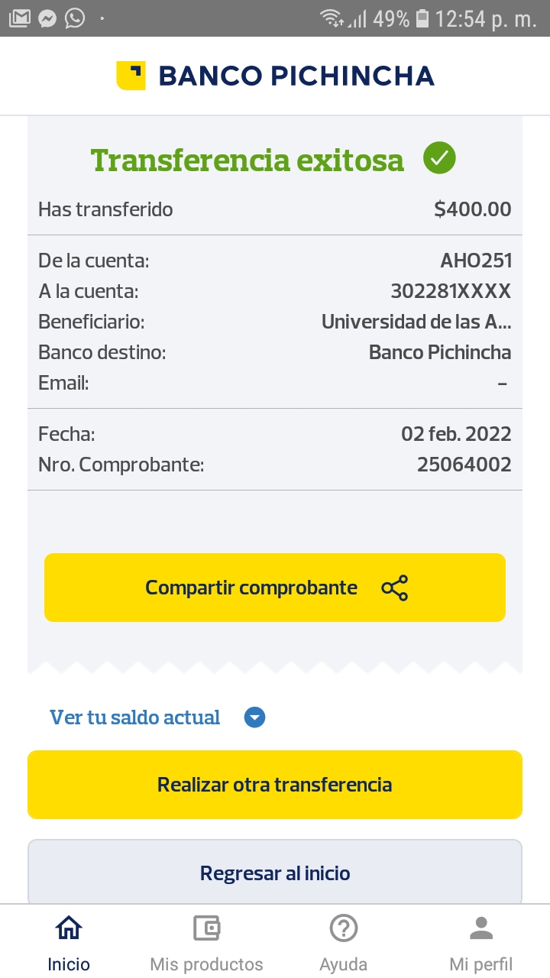This screenshot has width=550, height=978.
Task: Tap the Mis productos wallet icon
Action: point(206,928)
